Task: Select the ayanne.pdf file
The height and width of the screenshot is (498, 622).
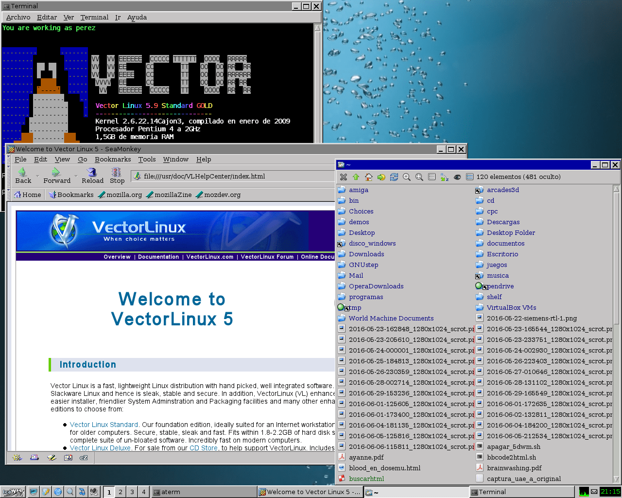Action: (x=361, y=458)
